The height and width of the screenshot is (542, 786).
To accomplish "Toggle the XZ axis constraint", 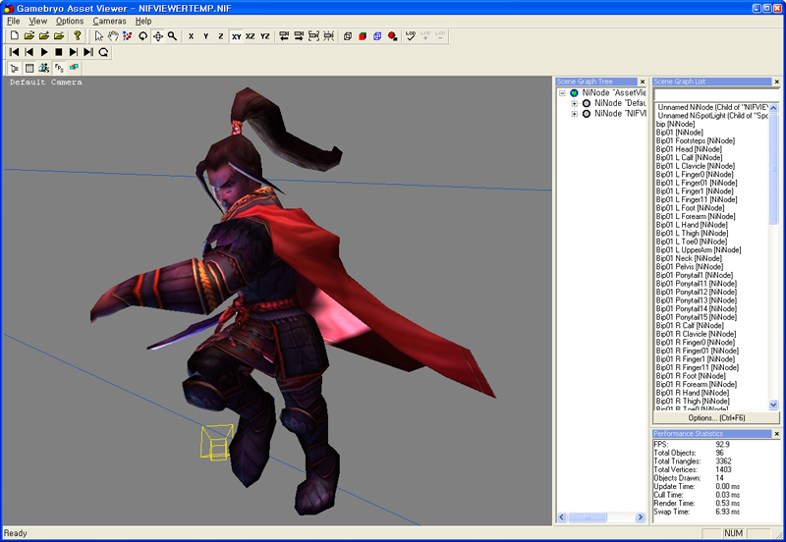I will pos(251,36).
